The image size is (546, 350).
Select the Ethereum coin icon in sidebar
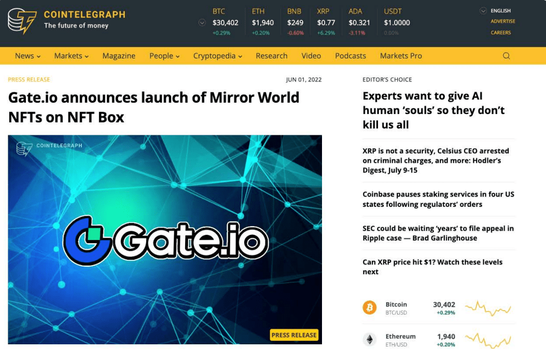pos(369,340)
